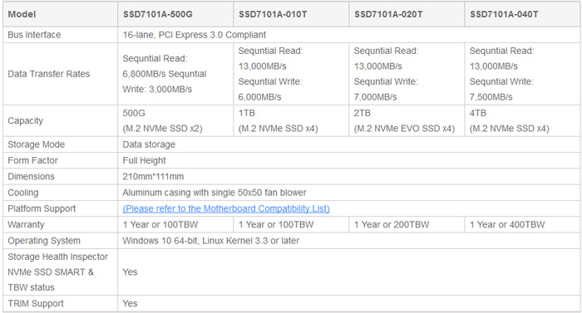Screen dimensions: 582x313
Task: Select the 16-lane PCI Express 3.0 Compliant text
Action: coord(194,35)
